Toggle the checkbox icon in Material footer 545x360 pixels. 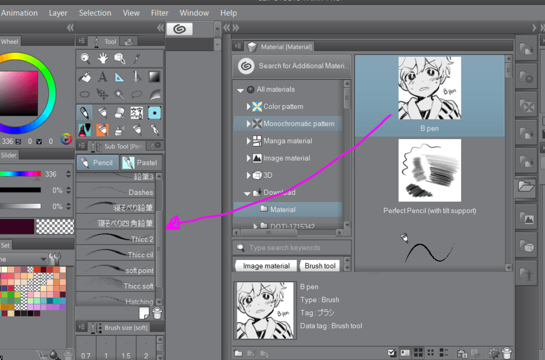click(x=392, y=353)
